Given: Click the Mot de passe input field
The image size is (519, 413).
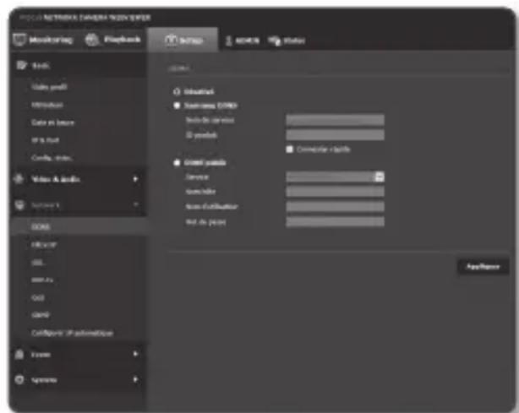Looking at the screenshot, I should [x=335, y=221].
